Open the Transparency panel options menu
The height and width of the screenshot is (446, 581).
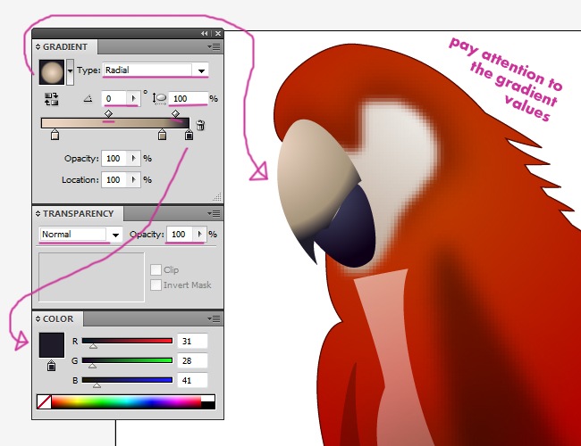click(214, 213)
